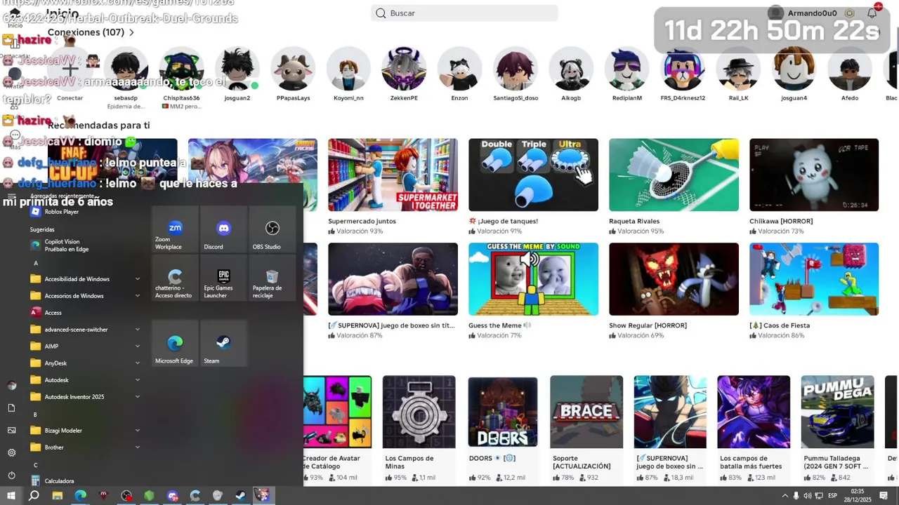Open the chatterino shortcut tile
Image resolution: width=899 pixels, height=505 pixels.
(175, 277)
